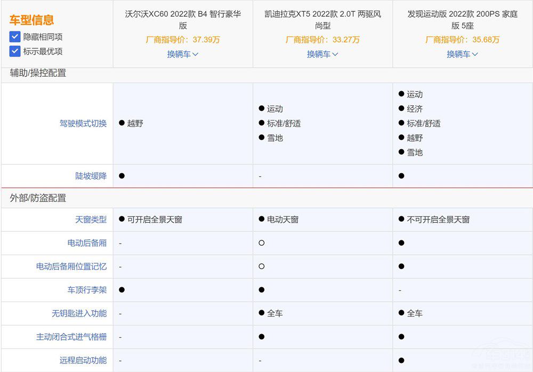Click the 远程启动功能 row label
533x372 pixels.
point(79,360)
